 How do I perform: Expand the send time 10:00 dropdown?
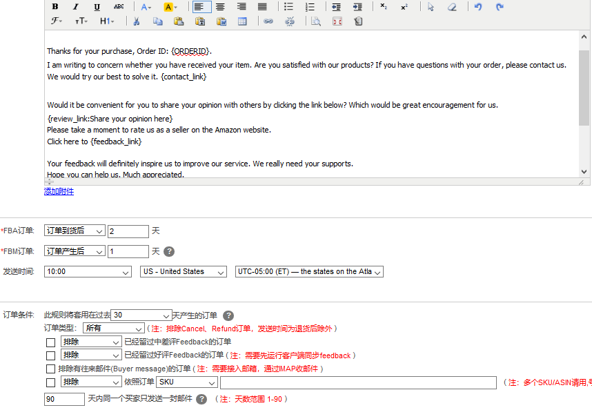coord(87,272)
